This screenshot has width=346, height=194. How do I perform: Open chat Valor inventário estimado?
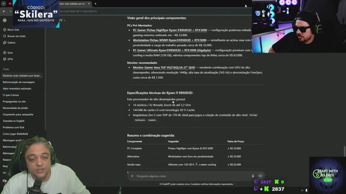[17, 89]
